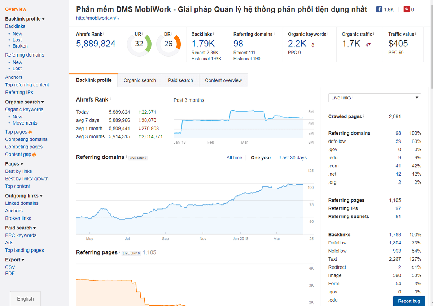Select the All time range for Referring domains
Image resolution: width=433 pixels, height=306 pixels.
click(x=234, y=158)
